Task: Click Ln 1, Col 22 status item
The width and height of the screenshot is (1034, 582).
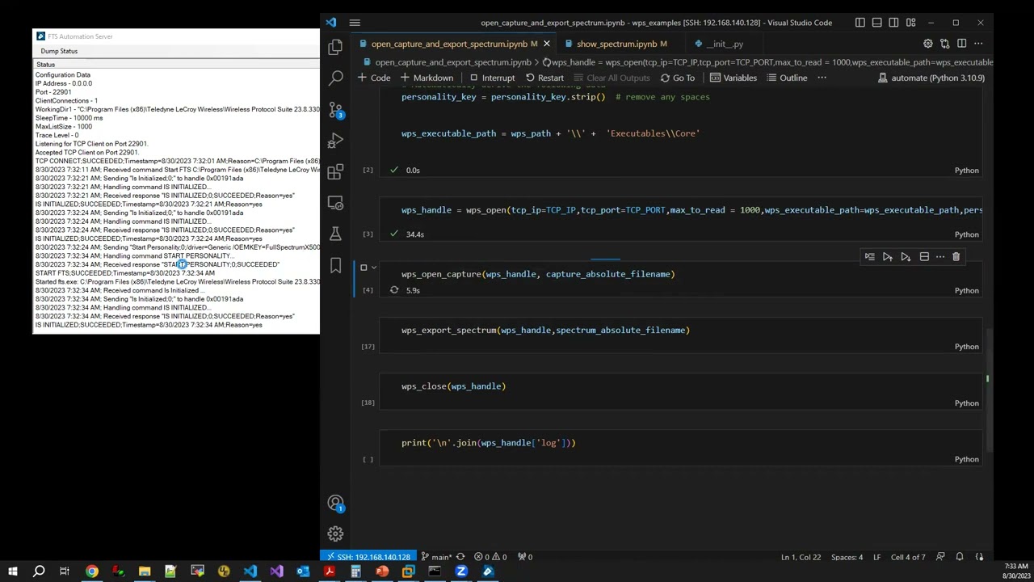Action: (x=801, y=557)
